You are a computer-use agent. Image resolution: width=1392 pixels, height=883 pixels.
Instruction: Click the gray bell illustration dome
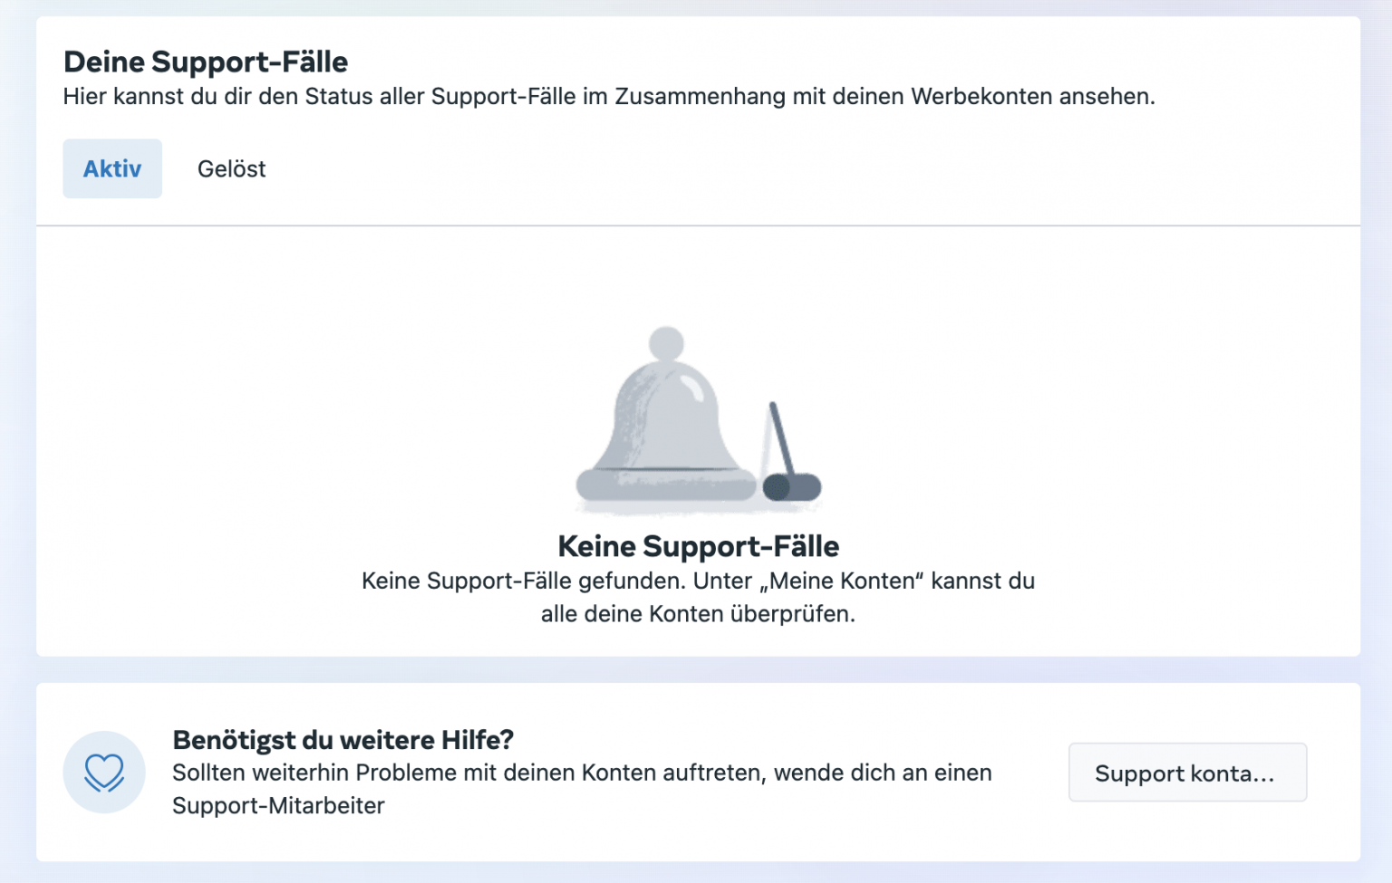pyautogui.click(x=666, y=417)
